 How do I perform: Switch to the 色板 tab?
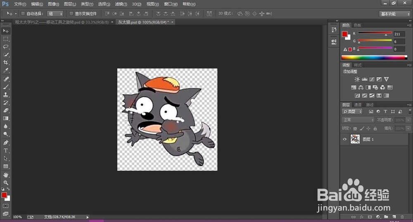357,25
